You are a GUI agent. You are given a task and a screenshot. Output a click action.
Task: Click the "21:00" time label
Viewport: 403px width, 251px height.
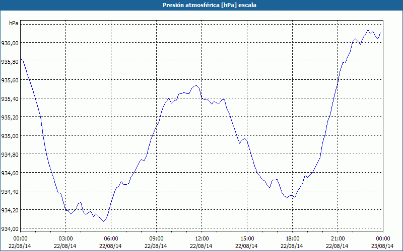click(338, 239)
